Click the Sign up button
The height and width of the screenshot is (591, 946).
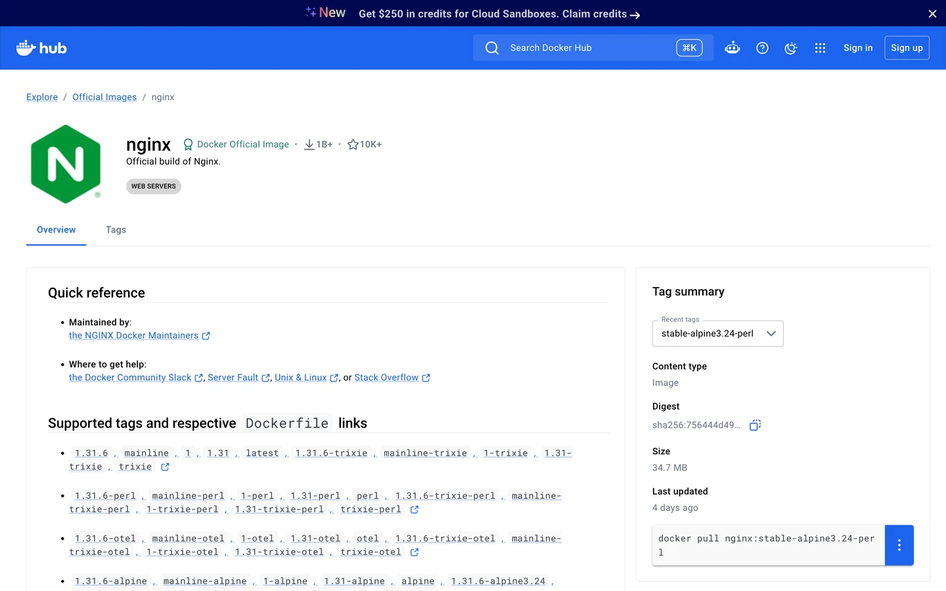pos(907,48)
